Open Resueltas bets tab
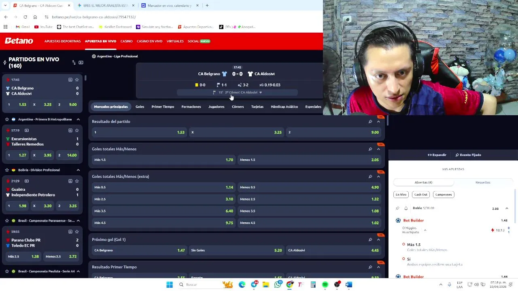The width and height of the screenshot is (518, 291). [x=483, y=182]
